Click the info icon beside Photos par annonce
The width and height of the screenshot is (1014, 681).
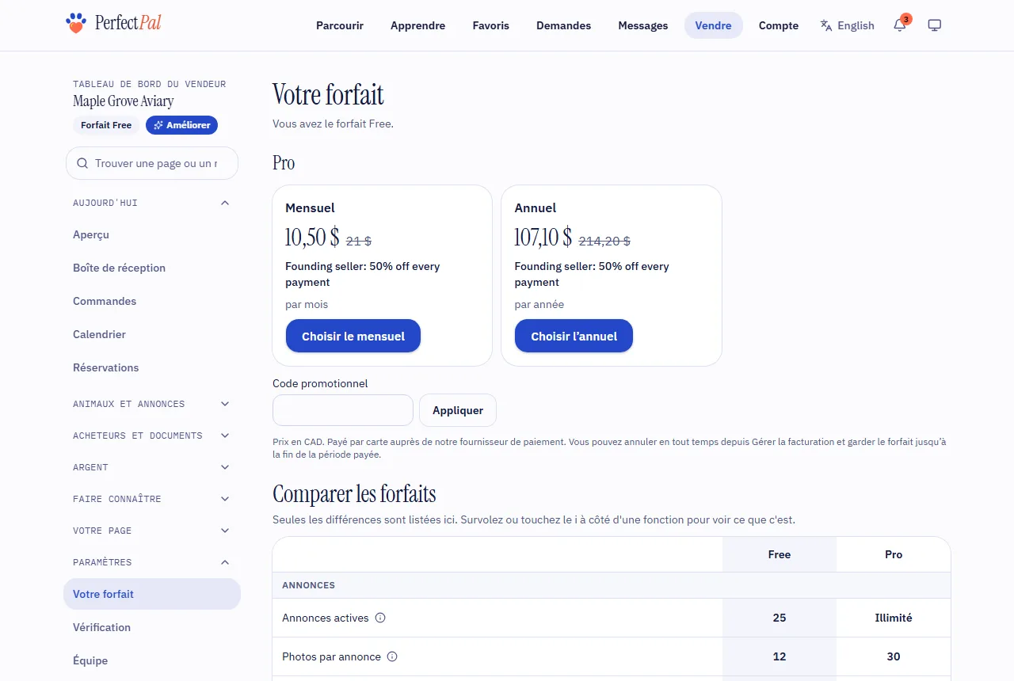pyautogui.click(x=392, y=656)
